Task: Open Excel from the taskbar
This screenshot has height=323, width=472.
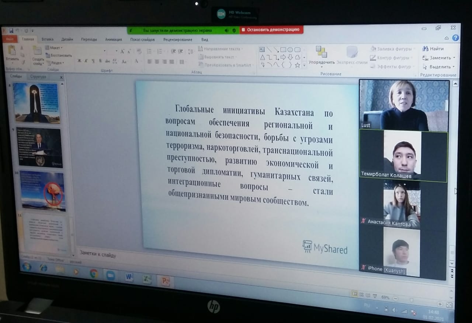Action: click(x=147, y=280)
